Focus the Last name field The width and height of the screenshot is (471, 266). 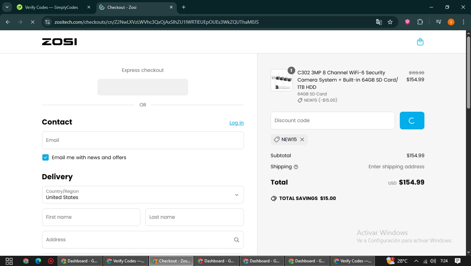click(194, 217)
